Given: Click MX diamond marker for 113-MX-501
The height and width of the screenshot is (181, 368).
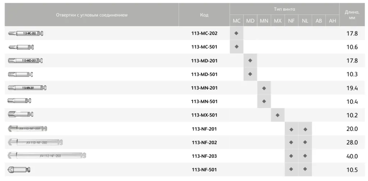Looking at the screenshot, I should point(277,115).
